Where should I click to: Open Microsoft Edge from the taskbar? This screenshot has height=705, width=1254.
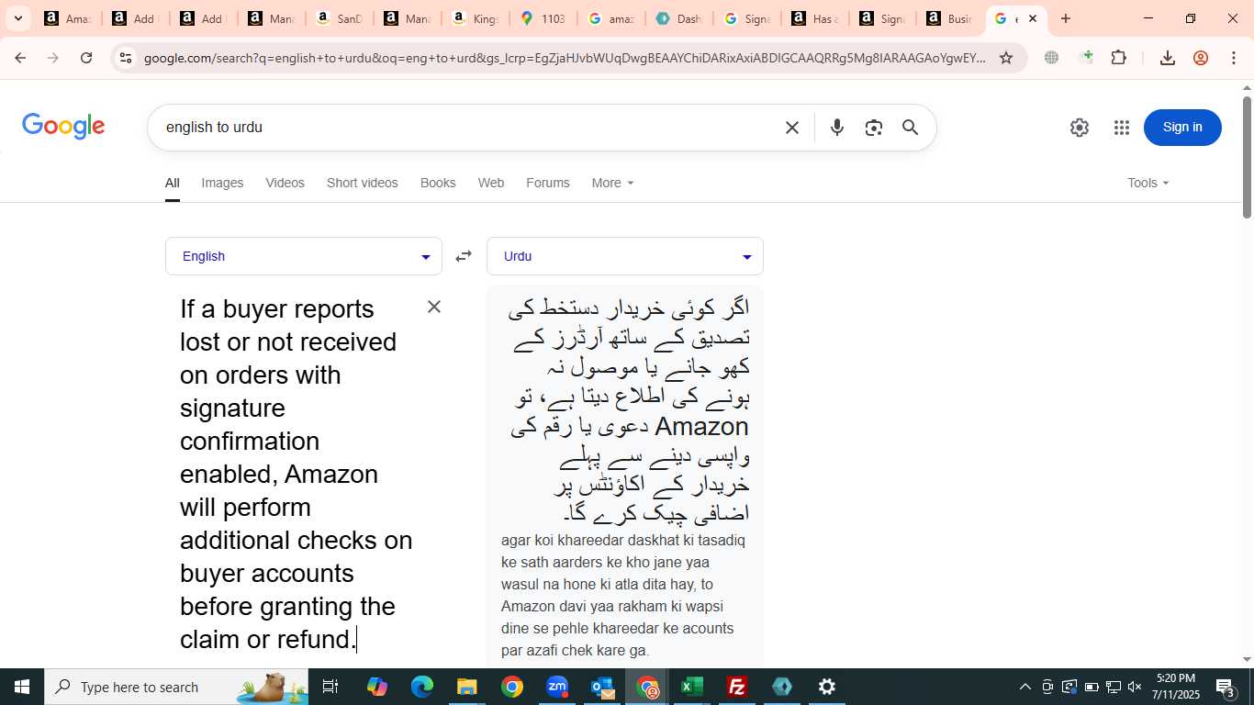pyautogui.click(x=422, y=687)
